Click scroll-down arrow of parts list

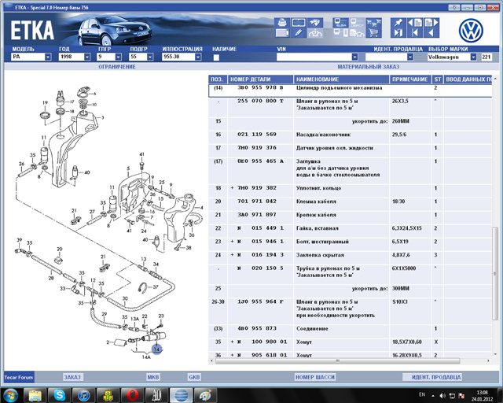tap(494, 354)
